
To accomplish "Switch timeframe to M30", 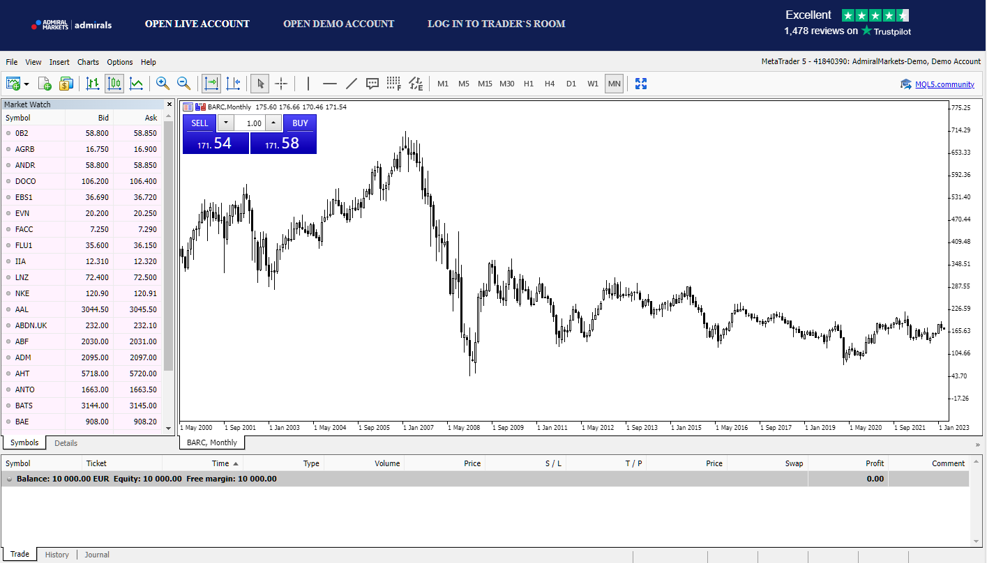I will coord(507,84).
